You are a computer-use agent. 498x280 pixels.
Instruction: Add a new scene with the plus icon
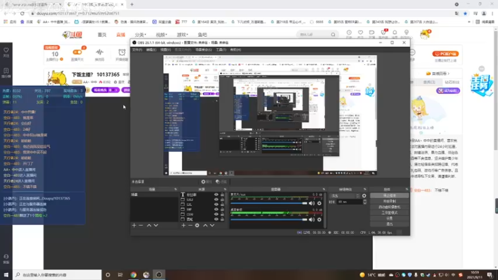pos(134,225)
